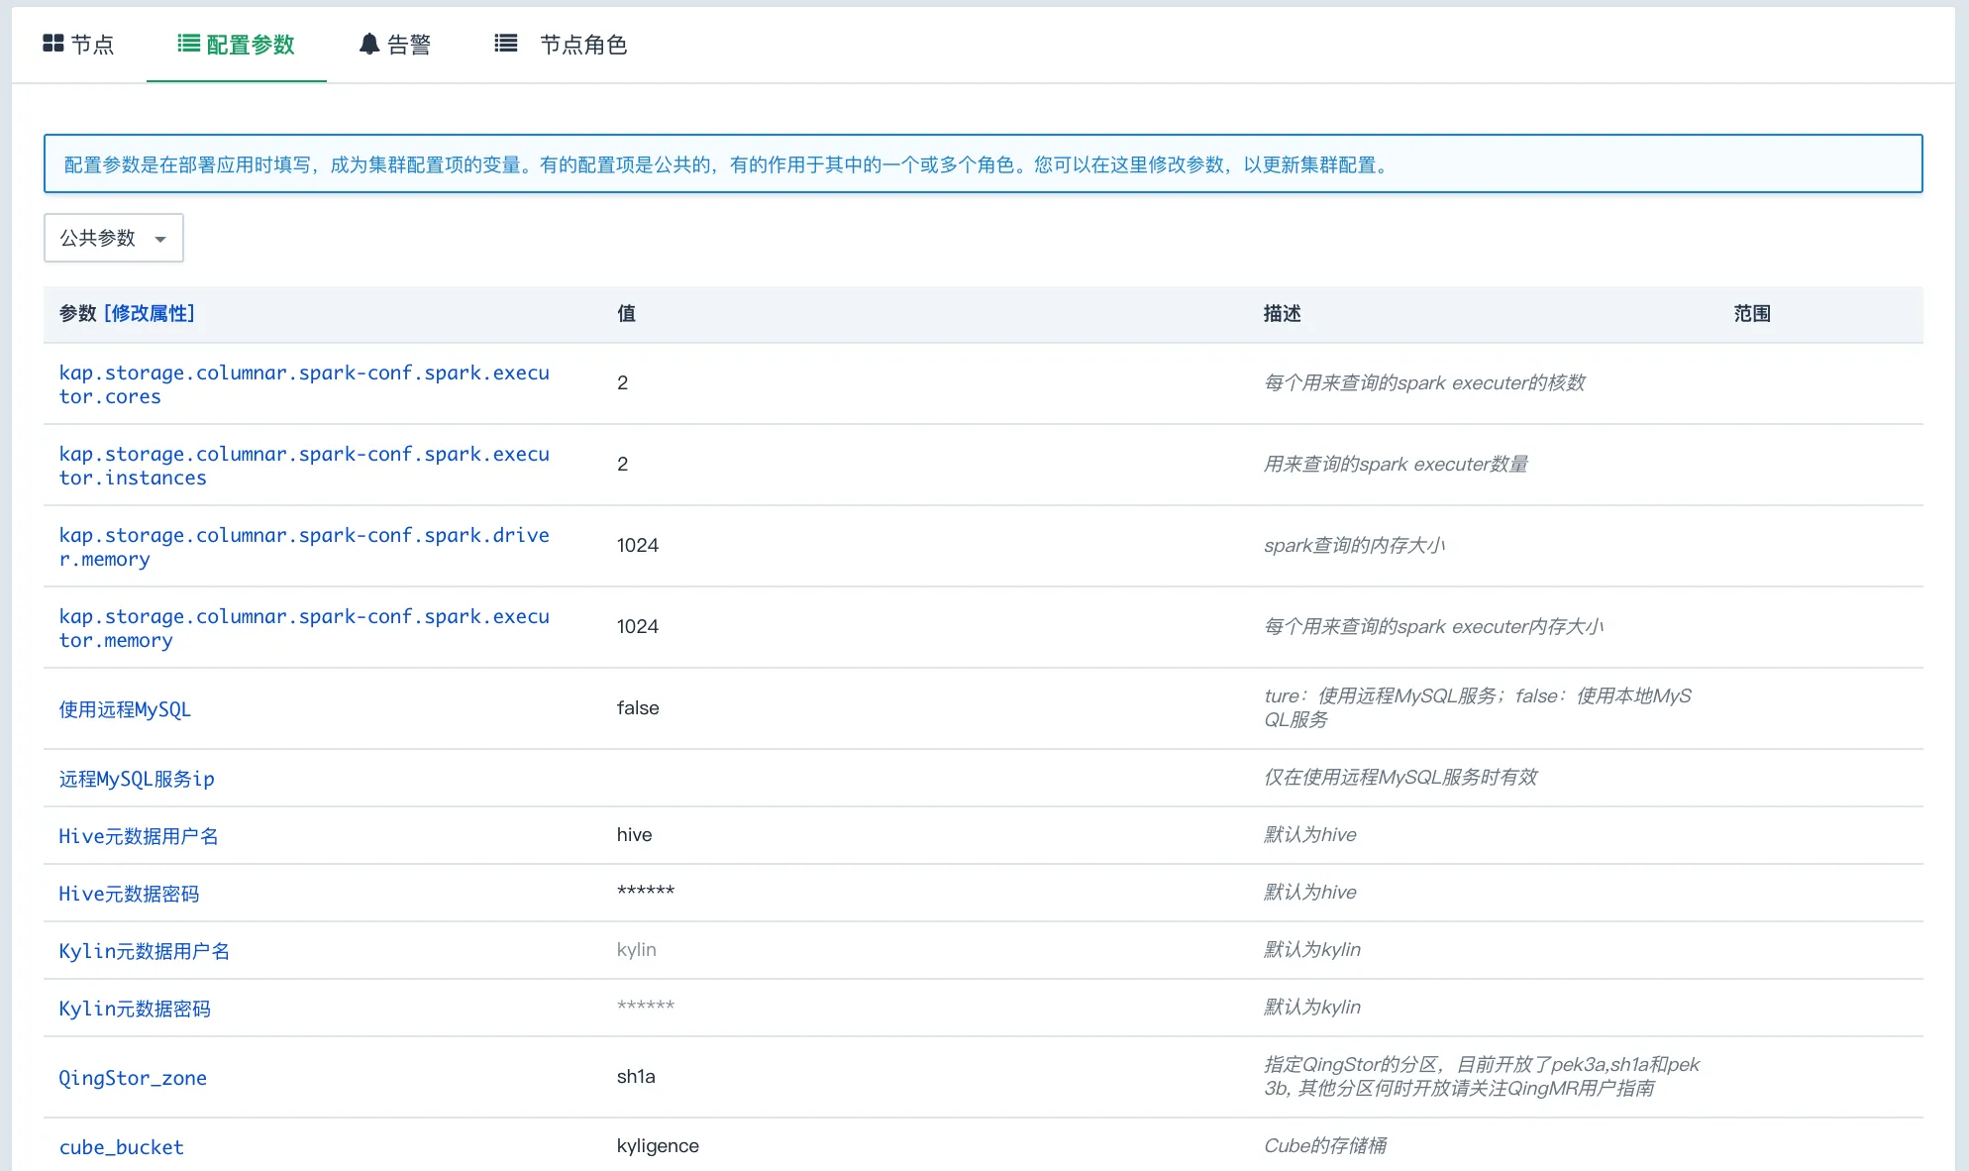
Task: Click the grid icon beside 节点
Action: pyautogui.click(x=53, y=44)
